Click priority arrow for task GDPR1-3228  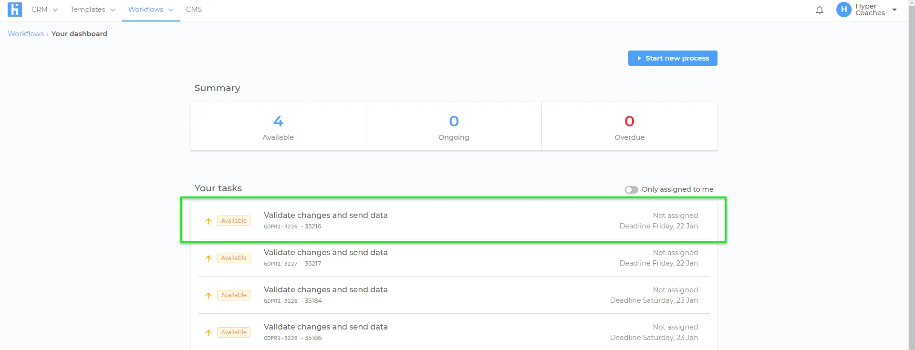[x=208, y=295]
